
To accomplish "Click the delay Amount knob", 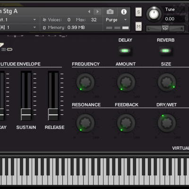I will point(126,82).
